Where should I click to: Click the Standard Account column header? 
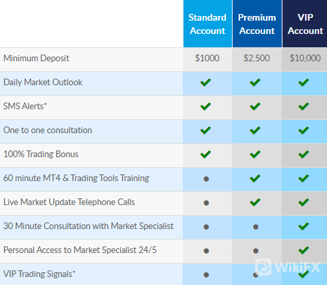coord(207,24)
